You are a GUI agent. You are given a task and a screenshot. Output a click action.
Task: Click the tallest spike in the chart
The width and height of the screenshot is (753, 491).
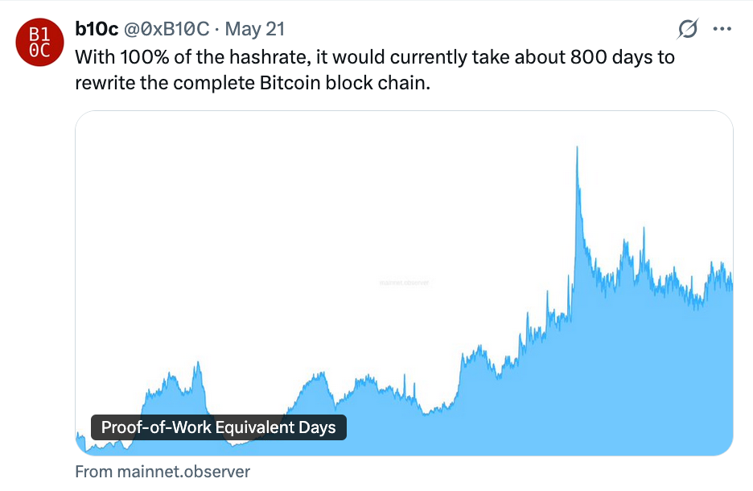(x=578, y=159)
